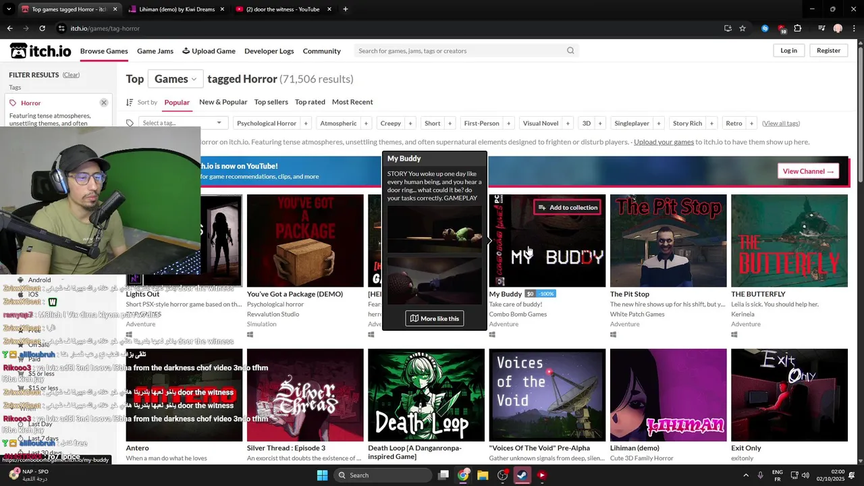
Task: Open the Shazam browser extension
Action: 765,28
